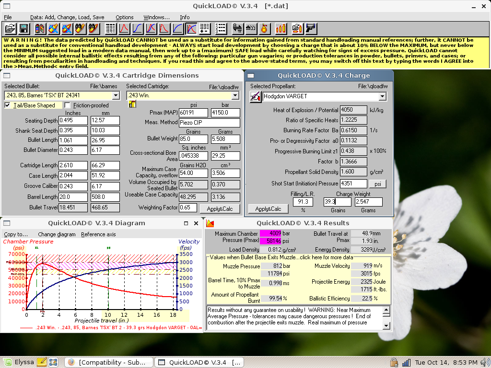Open the Change diagram menu
Image resolution: width=491 pixels, height=368 pixels.
tap(57, 234)
